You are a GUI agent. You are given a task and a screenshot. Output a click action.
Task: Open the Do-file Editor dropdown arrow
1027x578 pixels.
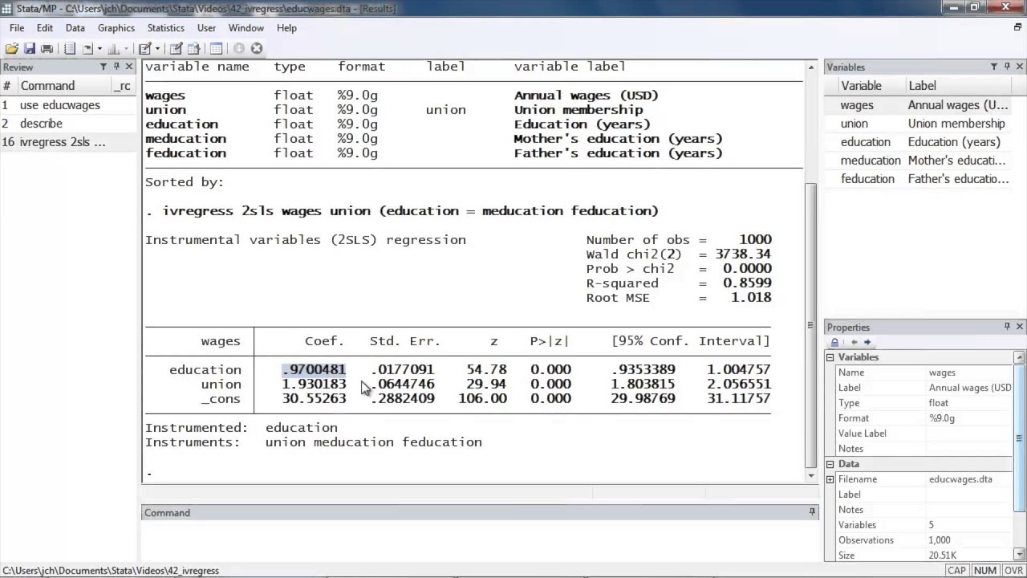pos(157,48)
